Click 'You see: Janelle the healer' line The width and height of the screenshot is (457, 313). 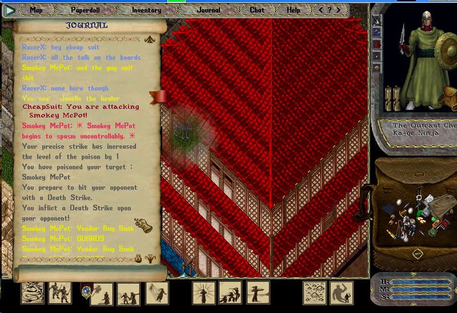(71, 98)
